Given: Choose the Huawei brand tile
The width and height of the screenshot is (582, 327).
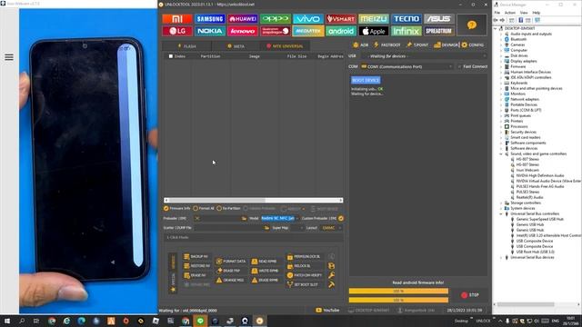Looking at the screenshot, I should point(243,18).
